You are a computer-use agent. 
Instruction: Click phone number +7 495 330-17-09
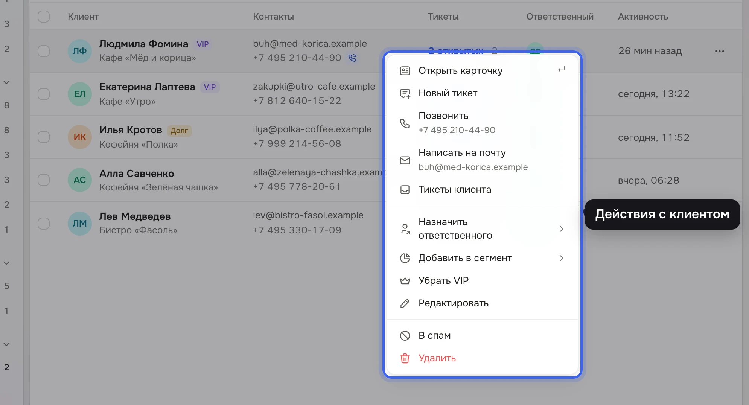297,230
